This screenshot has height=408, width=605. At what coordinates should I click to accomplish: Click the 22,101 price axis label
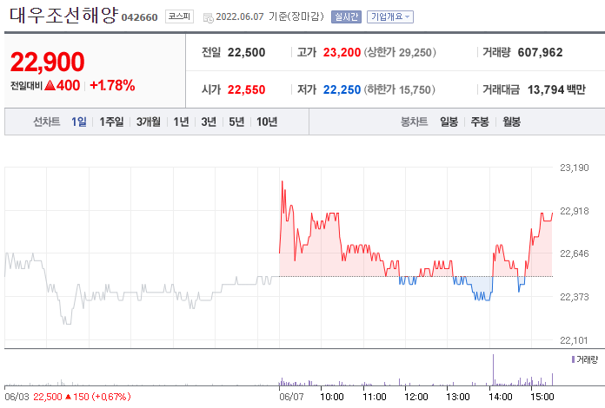pyautogui.click(x=575, y=340)
